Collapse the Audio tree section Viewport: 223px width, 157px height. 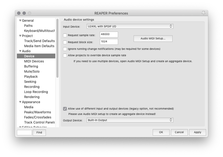tap(20, 51)
